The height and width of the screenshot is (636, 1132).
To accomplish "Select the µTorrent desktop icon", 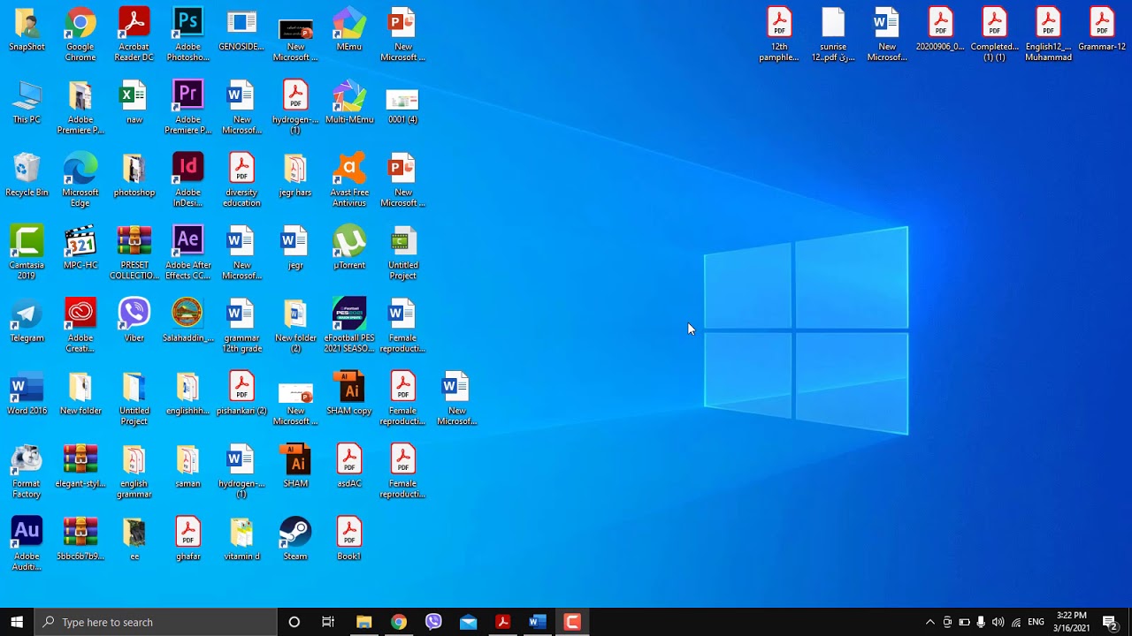I will coord(349,247).
